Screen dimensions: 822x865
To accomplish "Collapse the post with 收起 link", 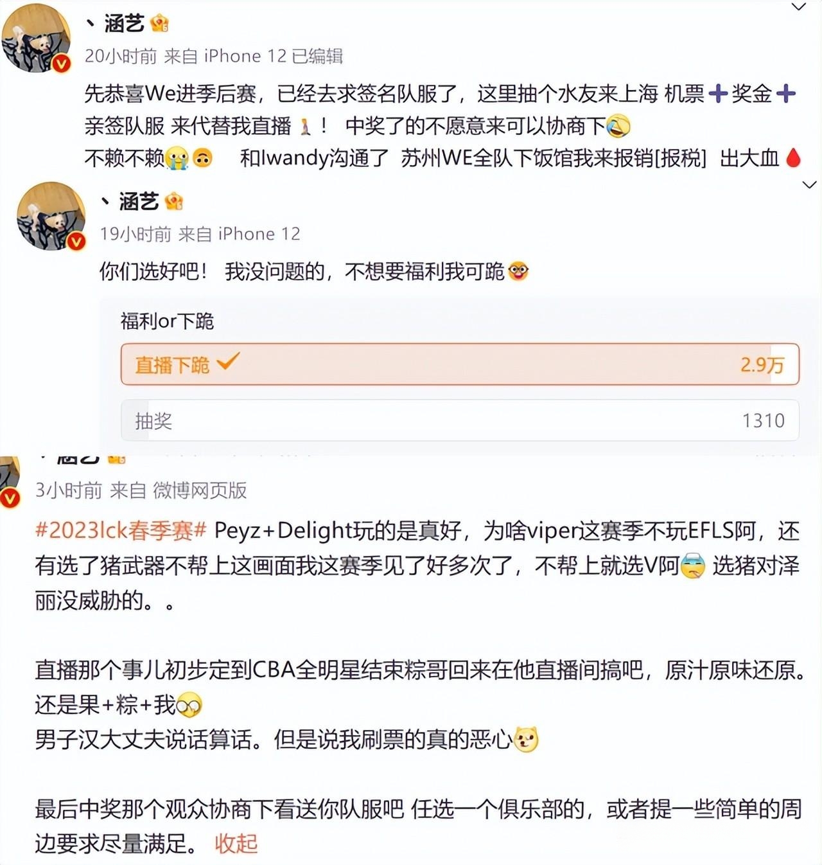I will coord(236,843).
